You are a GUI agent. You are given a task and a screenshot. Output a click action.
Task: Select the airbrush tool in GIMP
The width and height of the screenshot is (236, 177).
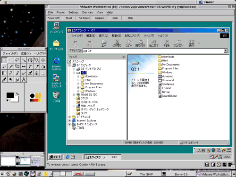(x=30, y=73)
